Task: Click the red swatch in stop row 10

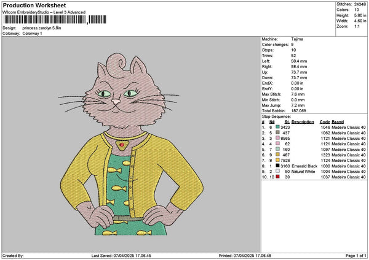Action: (x=278, y=177)
